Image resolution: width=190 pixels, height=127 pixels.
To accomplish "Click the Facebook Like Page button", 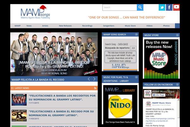I will [x=159, y=95].
